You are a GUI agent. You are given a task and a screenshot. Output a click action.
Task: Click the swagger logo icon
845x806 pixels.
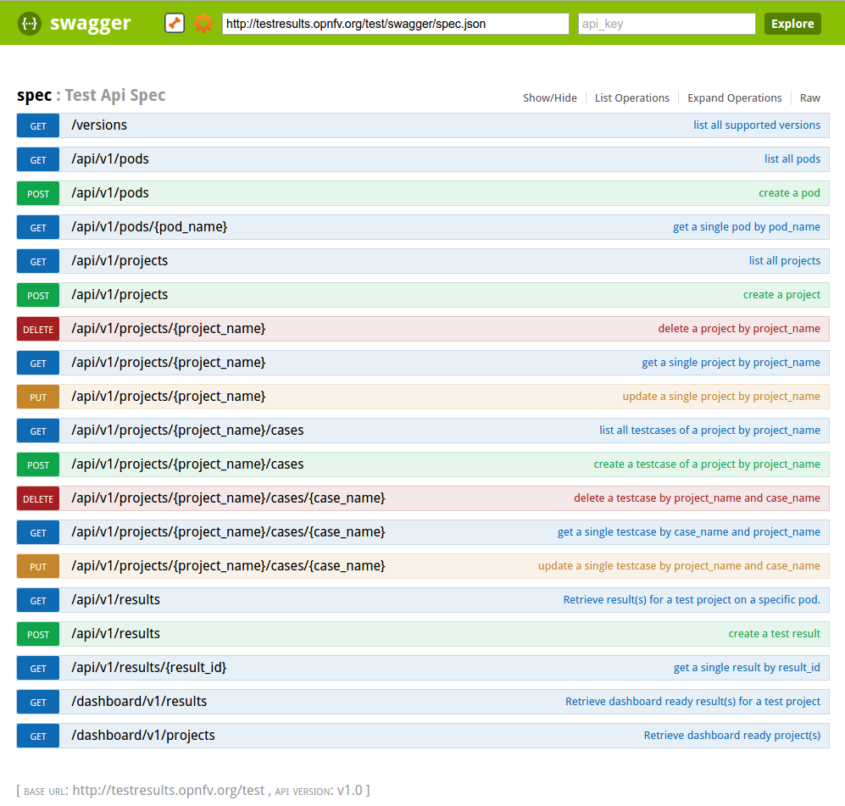[30, 23]
